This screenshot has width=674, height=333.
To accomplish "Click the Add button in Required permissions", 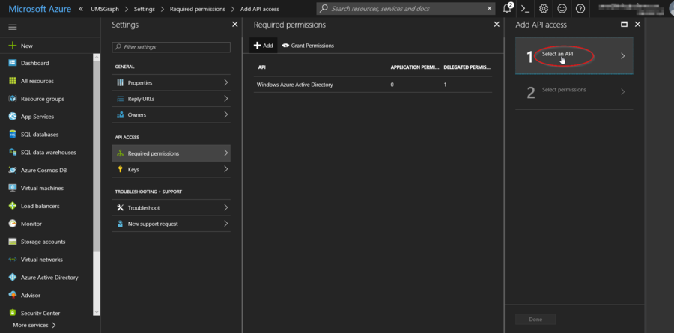I will tap(263, 46).
